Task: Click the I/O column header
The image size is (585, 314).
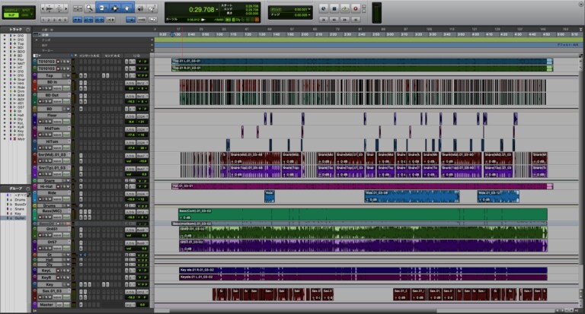Action: coord(136,56)
